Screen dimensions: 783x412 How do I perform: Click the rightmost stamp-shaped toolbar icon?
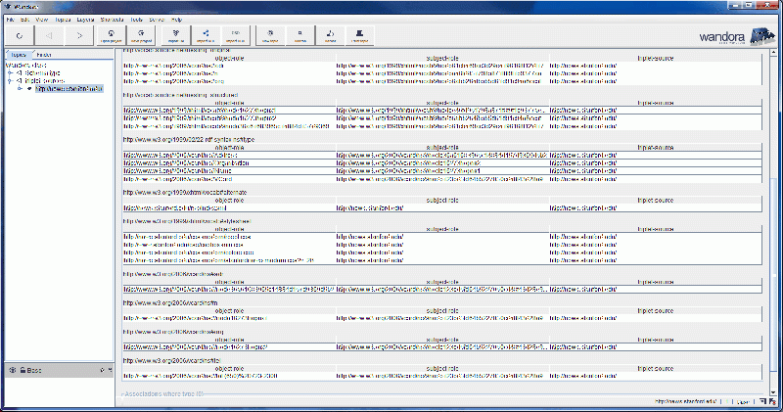pyautogui.click(x=360, y=37)
